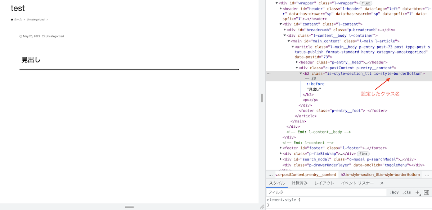The width and height of the screenshot is (432, 210).
Task: Click the right breadcrumb overflow ellipsis
Action: [427, 175]
